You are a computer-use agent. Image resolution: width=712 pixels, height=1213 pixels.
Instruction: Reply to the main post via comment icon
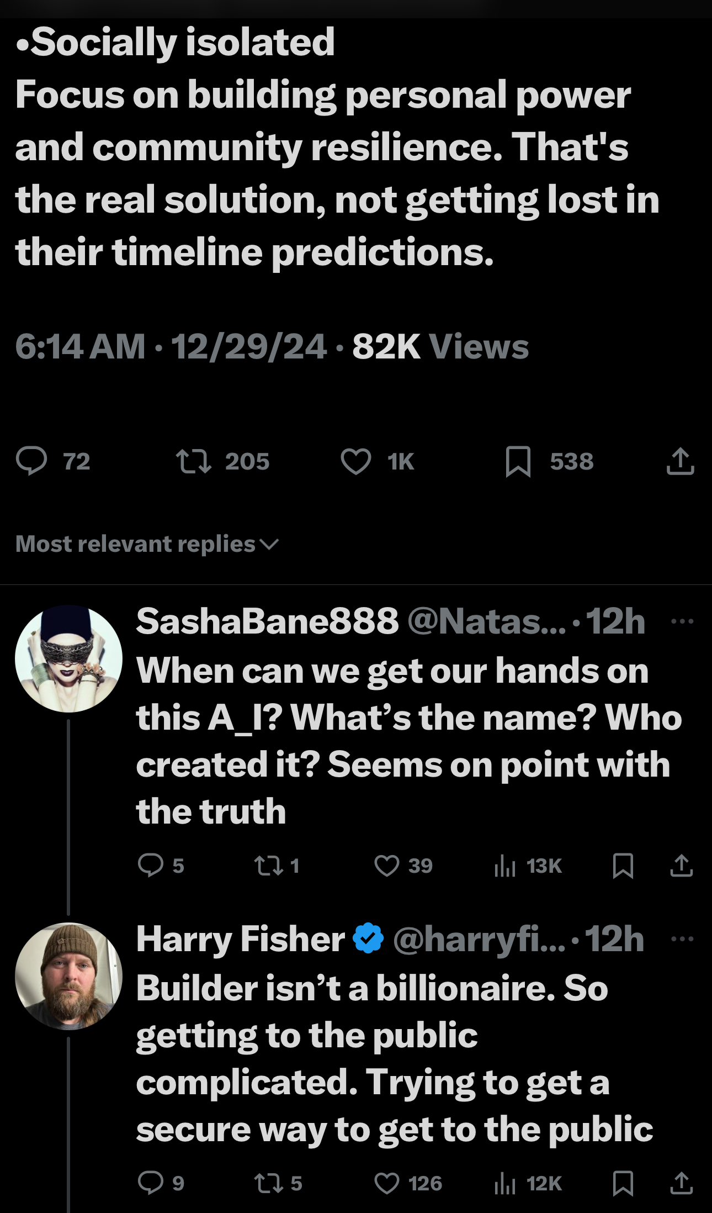pos(31,461)
